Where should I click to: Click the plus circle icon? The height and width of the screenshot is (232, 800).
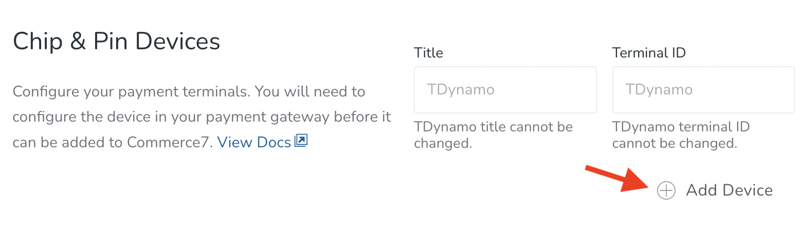666,190
